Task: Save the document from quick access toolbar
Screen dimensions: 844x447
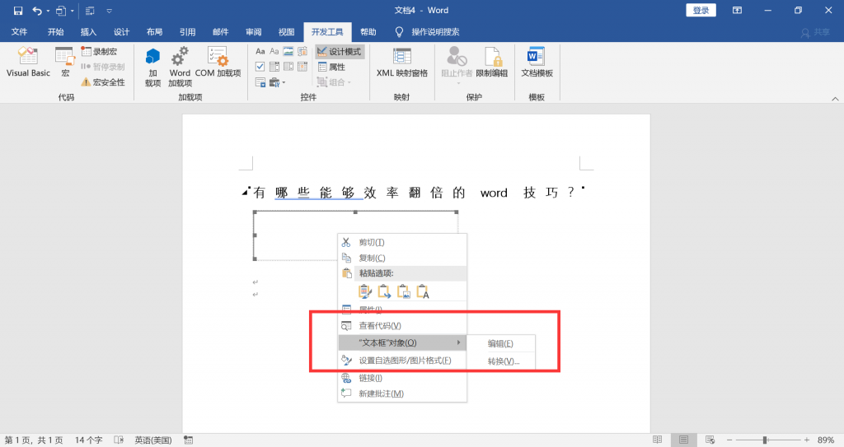Action: tap(18, 10)
